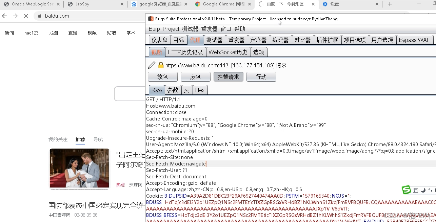Open the 对比器 tab
Screen dimensions: 436x222
[x=303, y=40]
